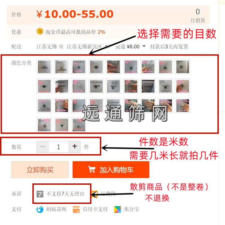Click the gray 7-day no-return icon
This screenshot has height=225, width=225.
(x=40, y=194)
